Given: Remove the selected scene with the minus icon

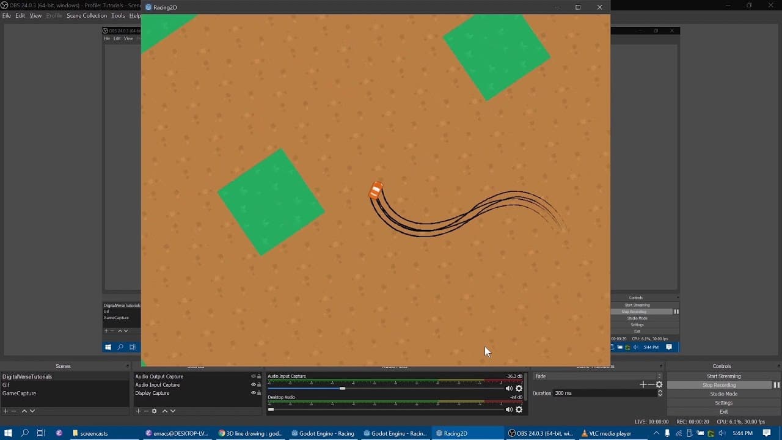Looking at the screenshot, I should point(13,411).
